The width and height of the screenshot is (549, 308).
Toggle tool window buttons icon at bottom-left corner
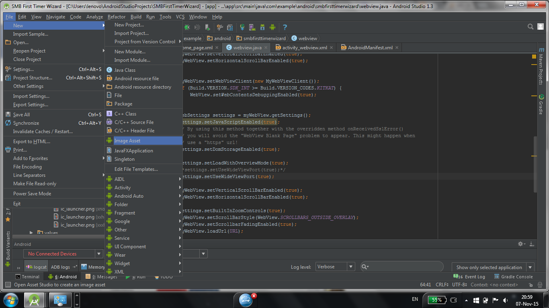coord(8,285)
